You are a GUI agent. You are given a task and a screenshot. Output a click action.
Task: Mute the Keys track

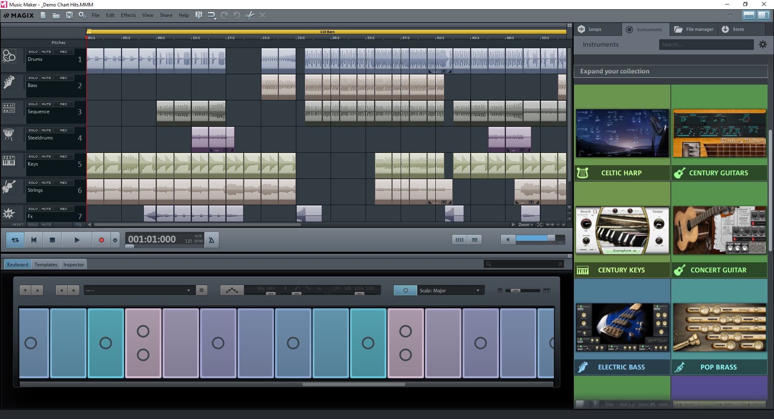[x=46, y=156]
